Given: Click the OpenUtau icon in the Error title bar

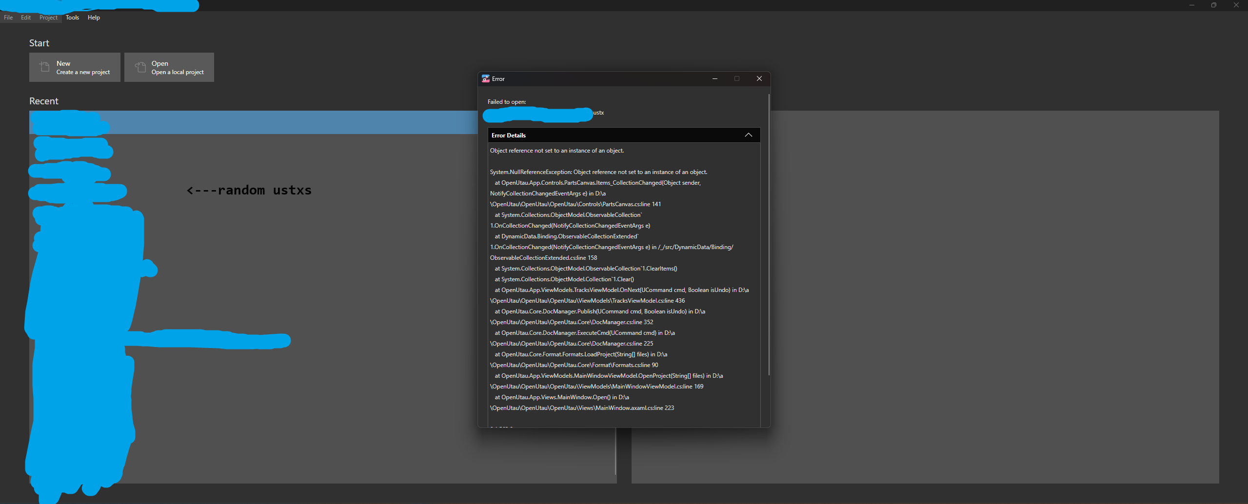Looking at the screenshot, I should tap(485, 78).
